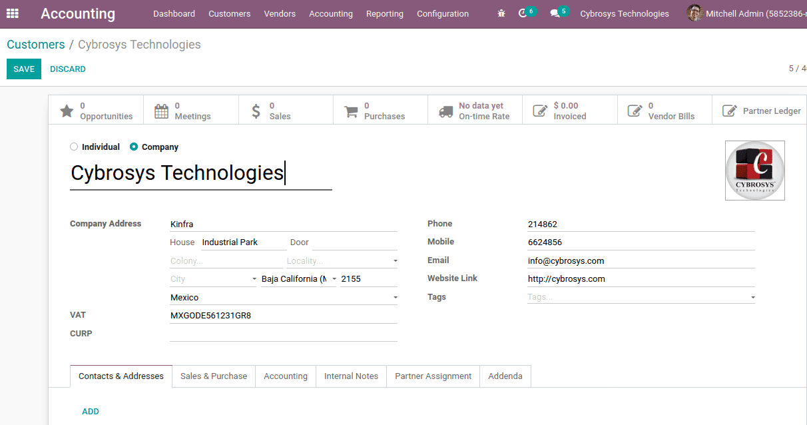Click the DISCARD button
Viewport: 807px width, 425px height.
[x=68, y=69]
